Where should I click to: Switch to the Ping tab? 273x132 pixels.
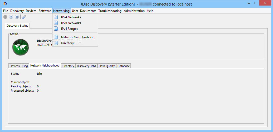tap(25, 66)
